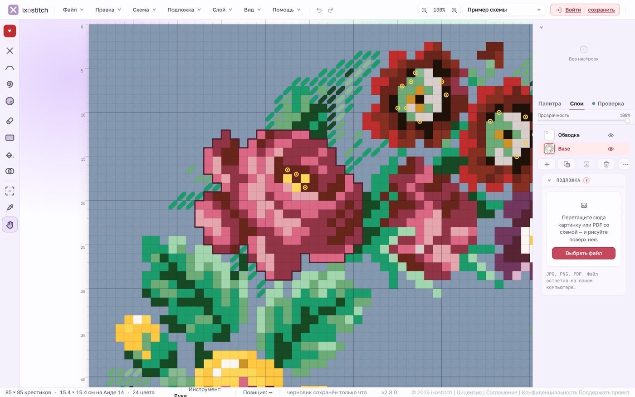
Task: Open the Пример схемы dropdown
Action: point(504,10)
